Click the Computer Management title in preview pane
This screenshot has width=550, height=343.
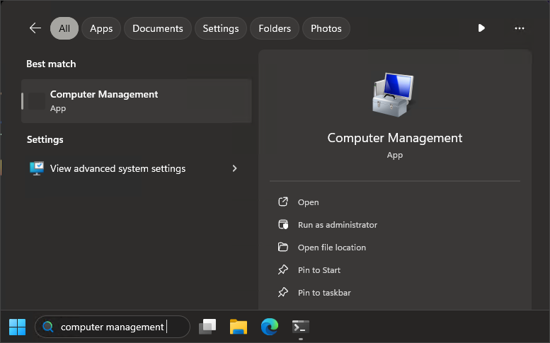[394, 138]
